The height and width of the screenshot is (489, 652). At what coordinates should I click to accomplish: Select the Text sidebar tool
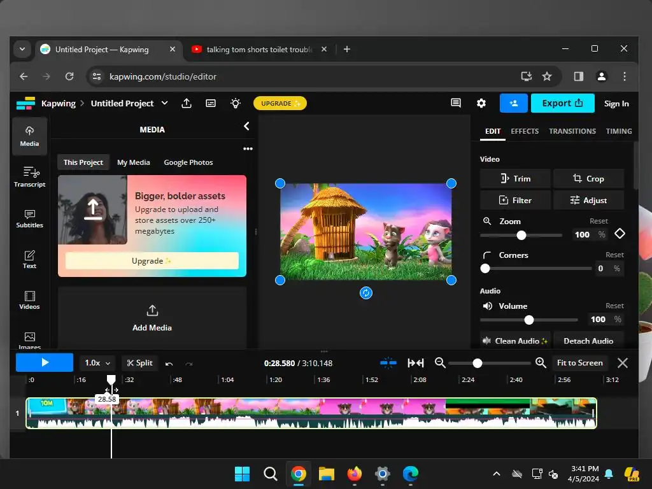point(29,259)
